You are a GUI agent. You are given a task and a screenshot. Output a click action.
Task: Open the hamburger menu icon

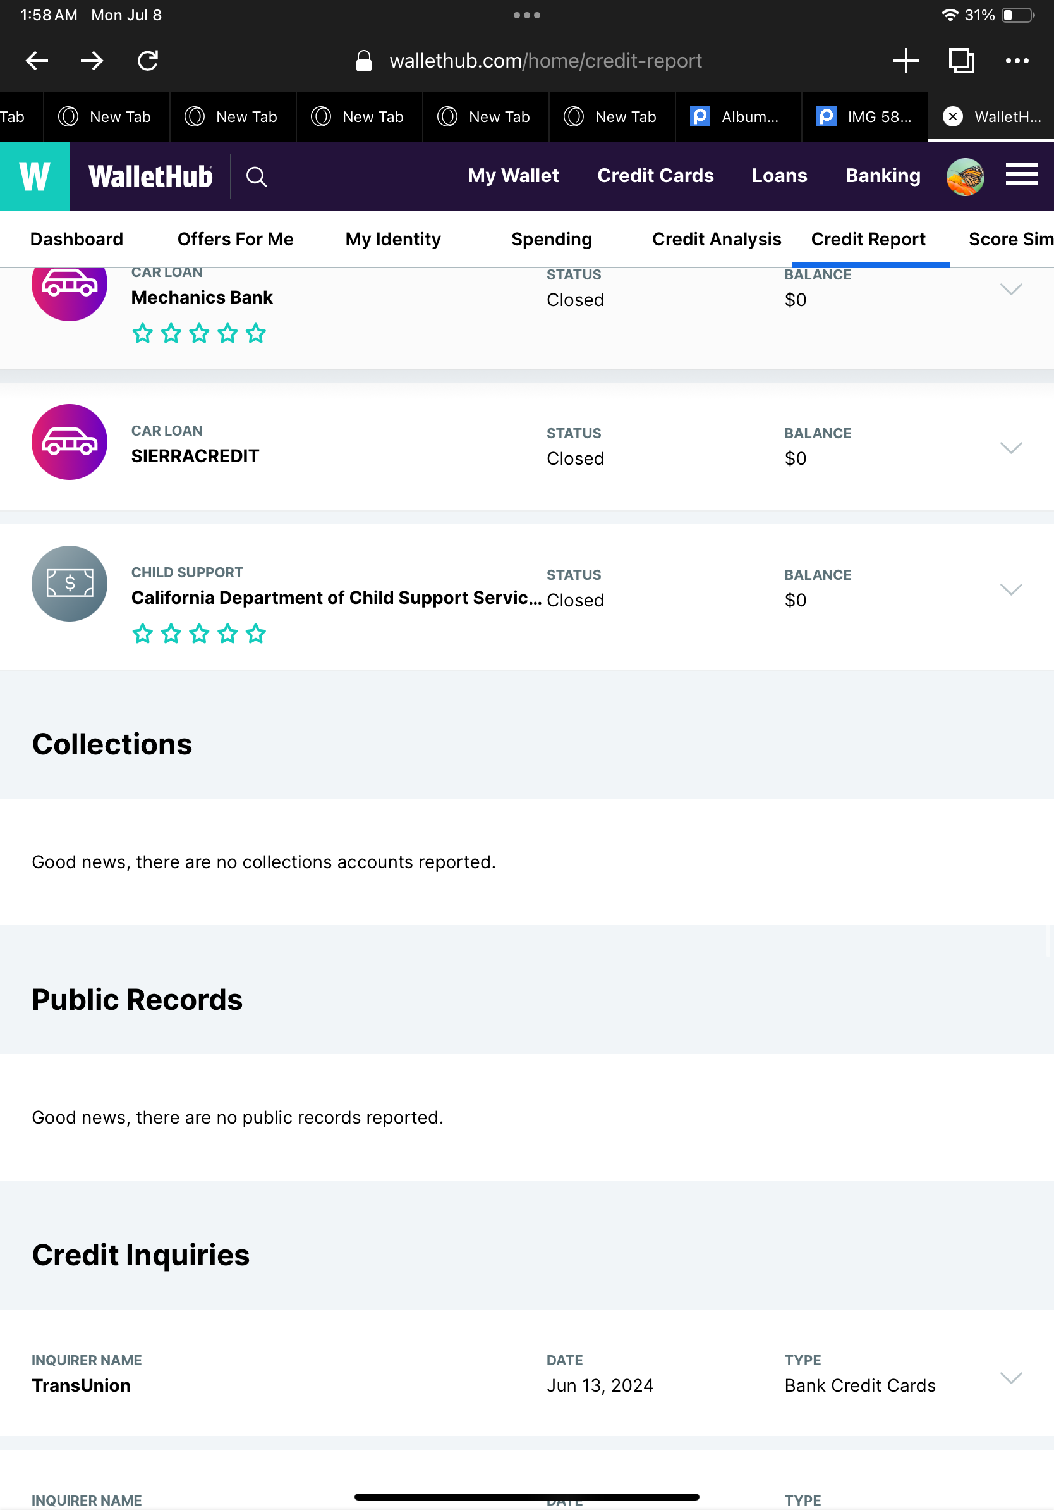coord(1021,175)
